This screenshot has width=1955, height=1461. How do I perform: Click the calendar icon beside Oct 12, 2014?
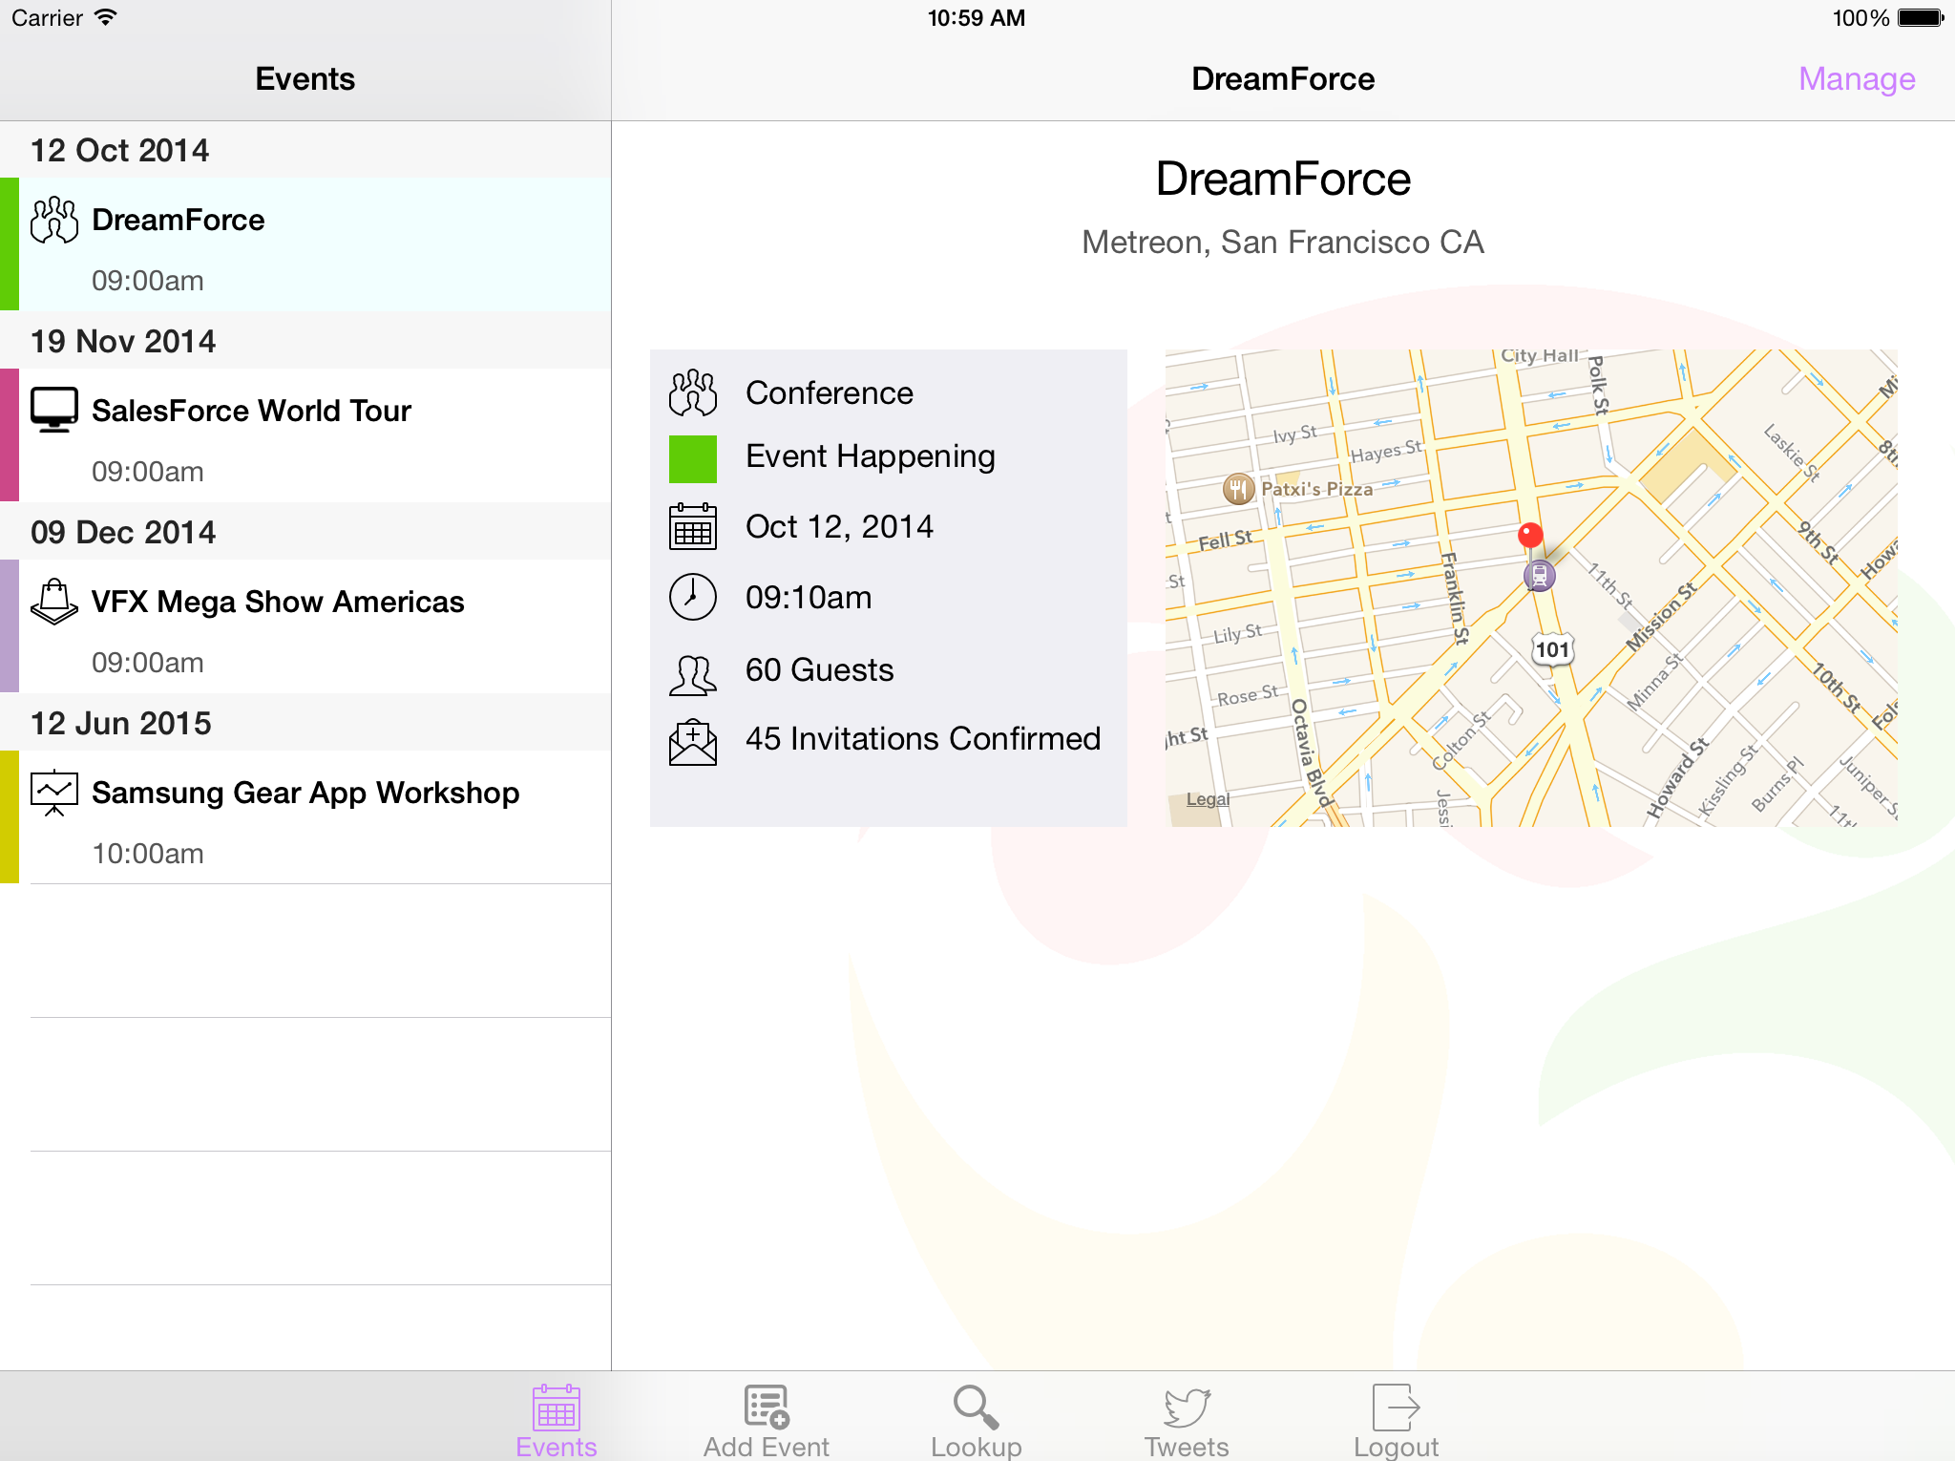[692, 527]
